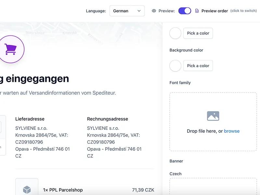This screenshot has height=195, width=260.
Task: Disable the Preview toggle switch
Action: (185, 11)
